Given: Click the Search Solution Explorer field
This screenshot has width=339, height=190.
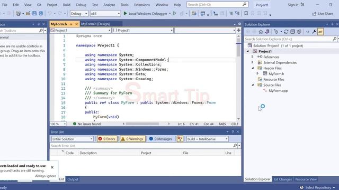Looking at the screenshot, I should pos(288,39).
